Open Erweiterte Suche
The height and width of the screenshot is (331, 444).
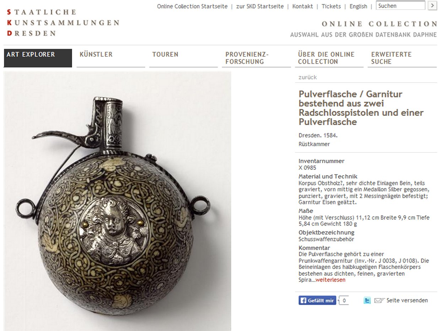point(402,58)
